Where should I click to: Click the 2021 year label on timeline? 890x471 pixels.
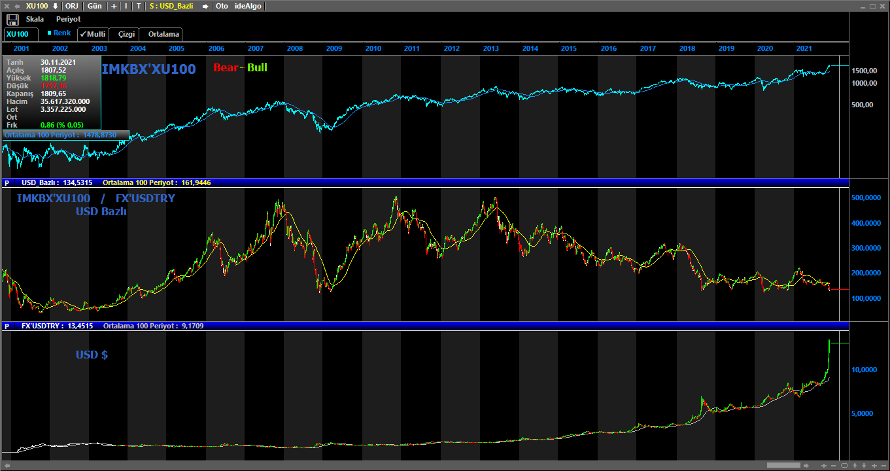pyautogui.click(x=804, y=48)
